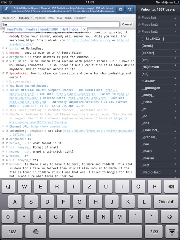Image resolution: width=180 pixels, height=240 pixels.
Task: Jump to letter M in index
Action: (175, 131)
